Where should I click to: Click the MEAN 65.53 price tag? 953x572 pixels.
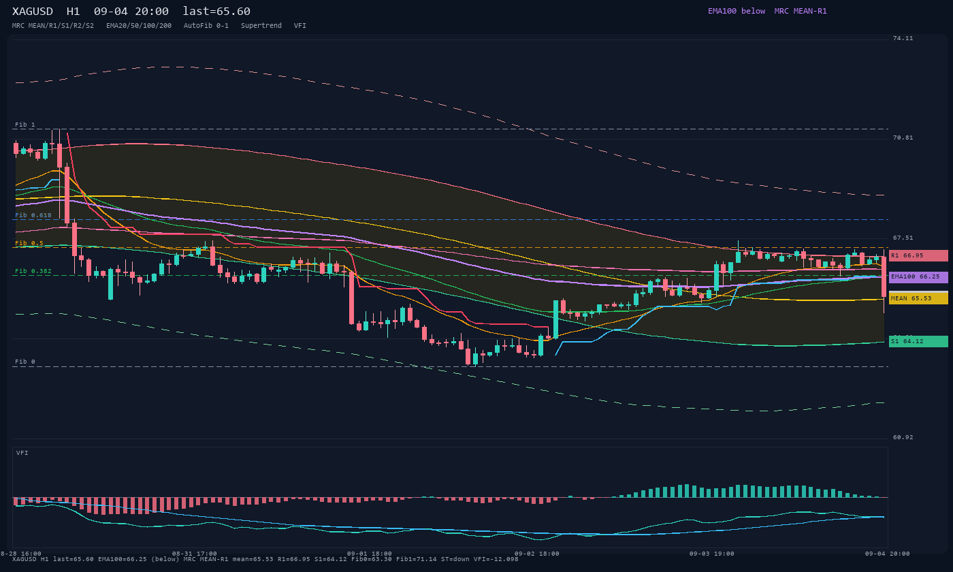(918, 298)
